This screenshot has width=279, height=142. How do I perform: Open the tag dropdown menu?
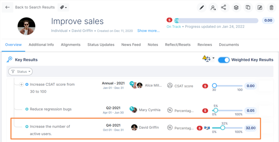pos(63,7)
